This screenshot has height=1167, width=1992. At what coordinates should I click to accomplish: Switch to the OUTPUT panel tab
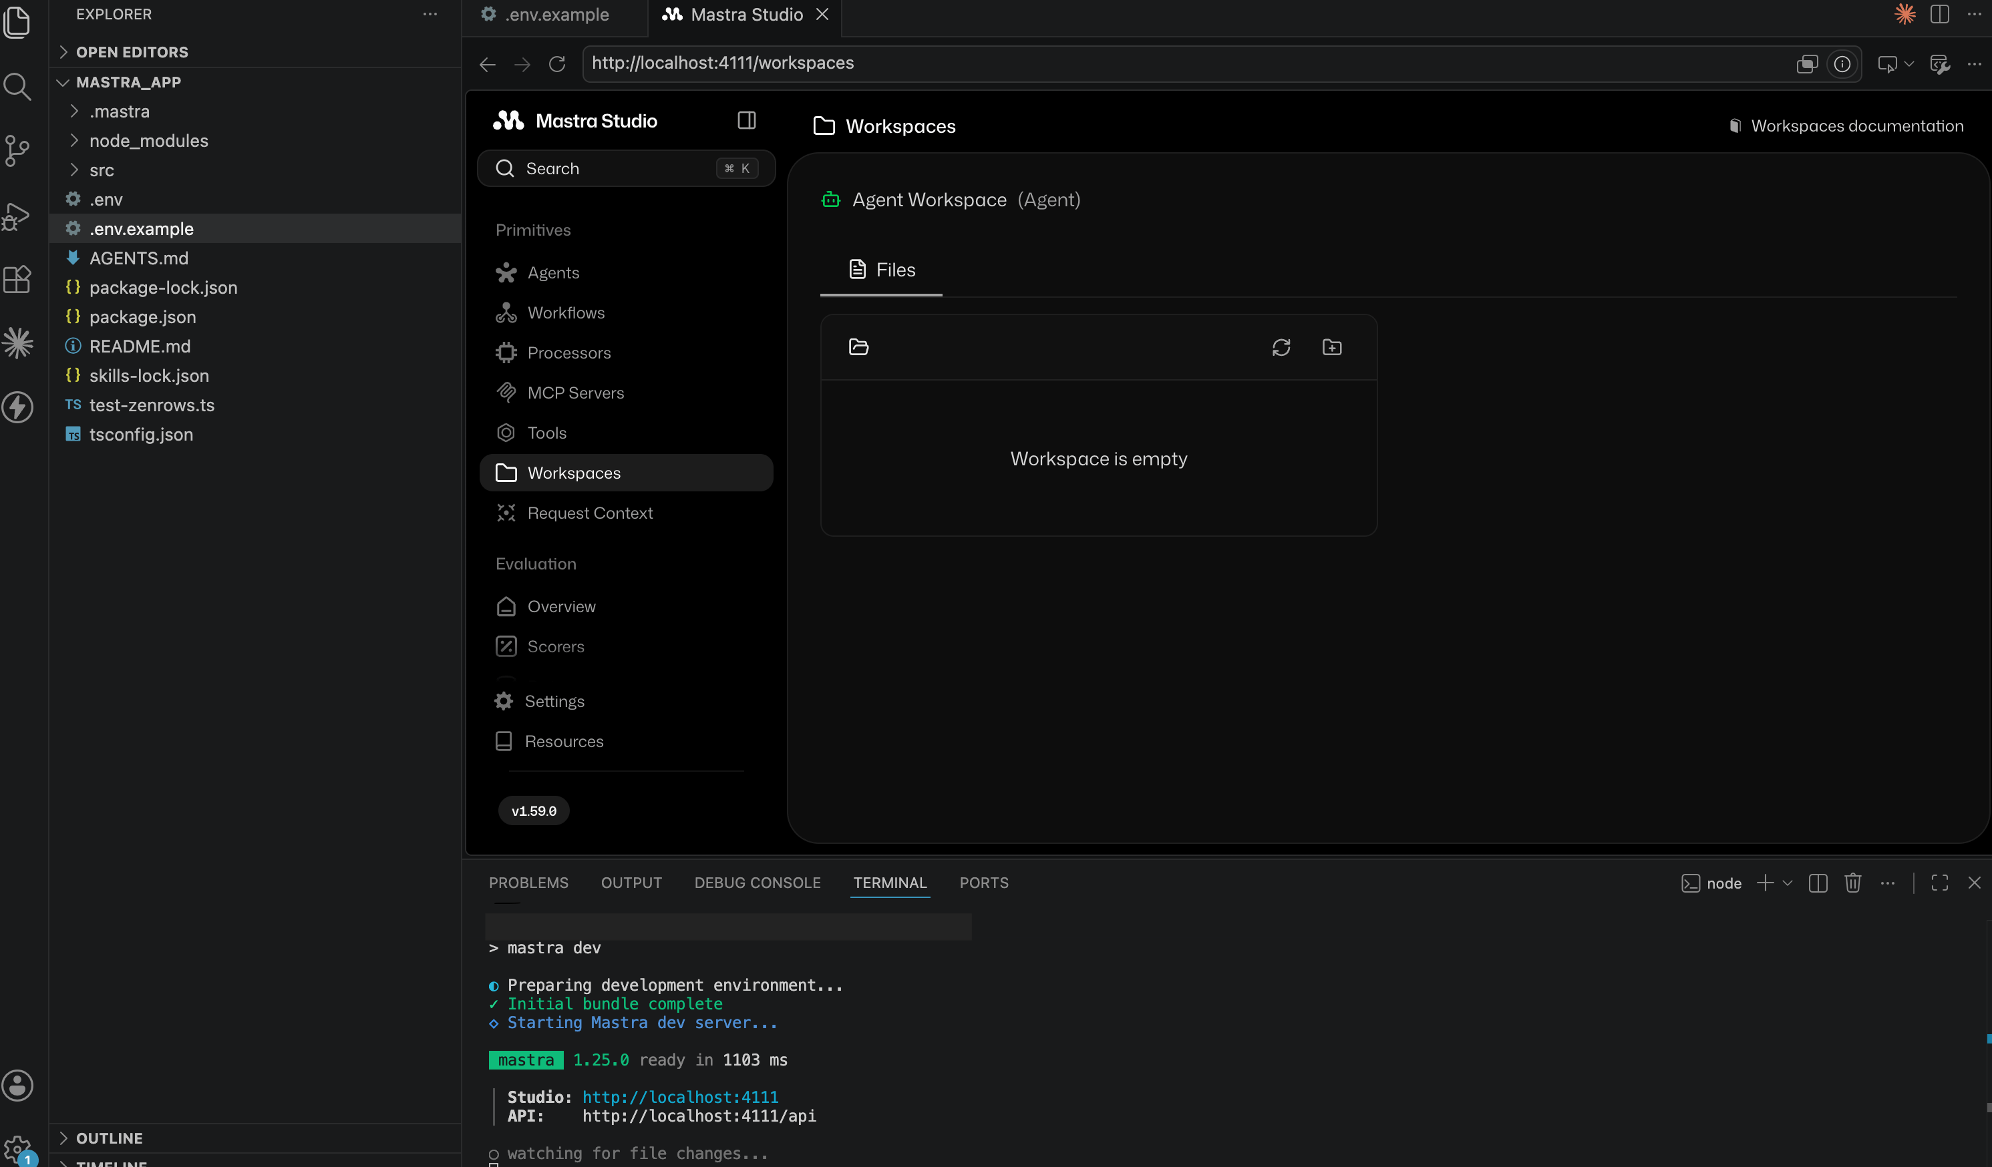(x=631, y=883)
